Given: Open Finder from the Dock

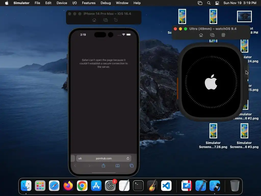Looking at the screenshot, I should 26,186.
